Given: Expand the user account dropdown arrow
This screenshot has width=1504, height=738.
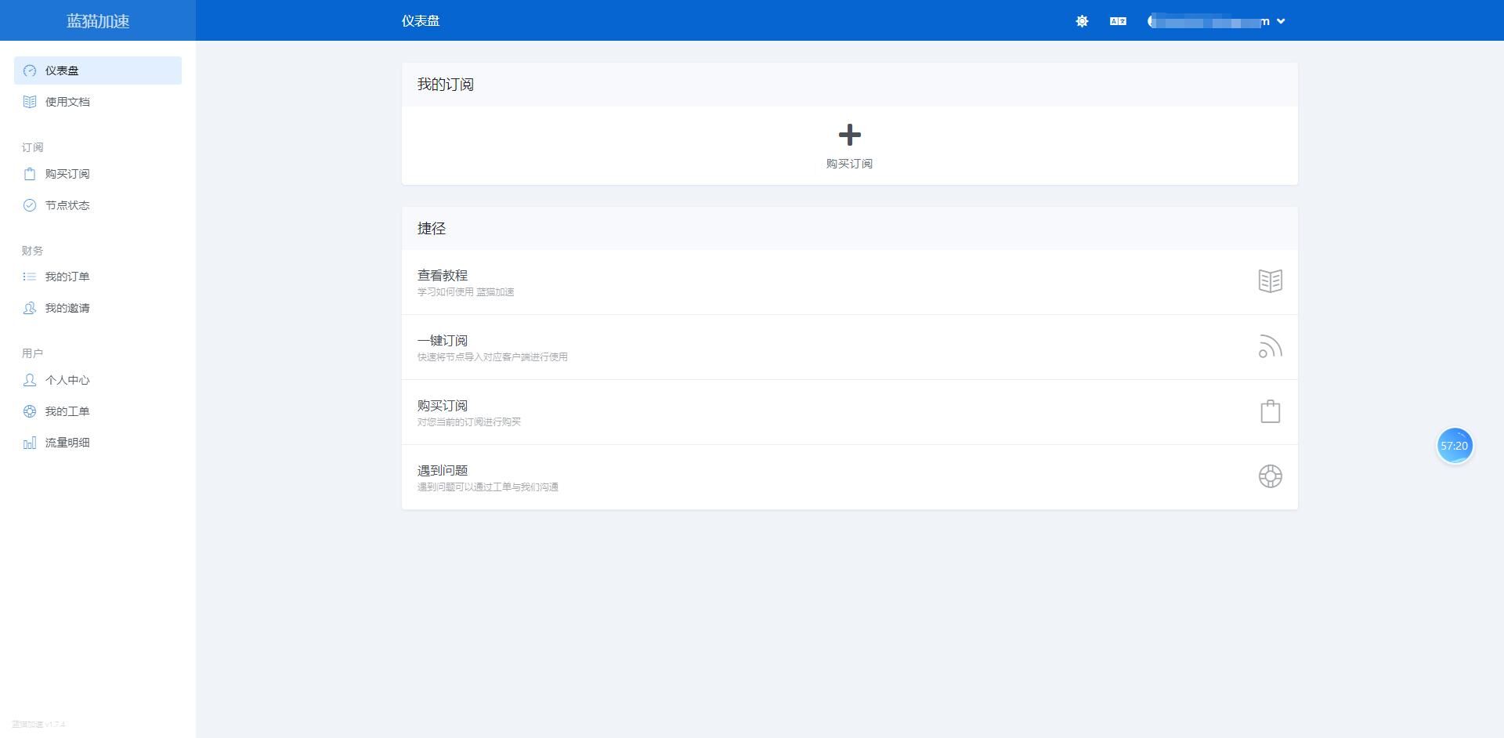Looking at the screenshot, I should [1281, 21].
